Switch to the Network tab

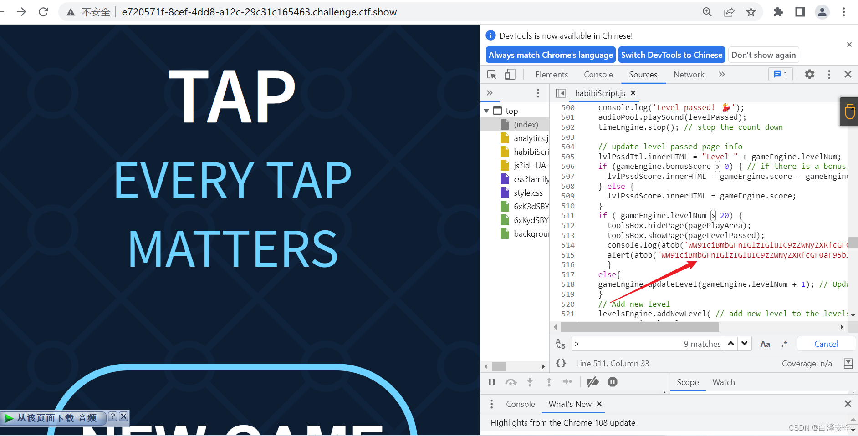[689, 74]
